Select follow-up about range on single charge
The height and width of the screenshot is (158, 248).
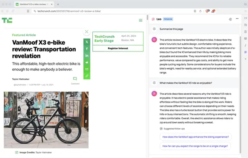[195, 146]
